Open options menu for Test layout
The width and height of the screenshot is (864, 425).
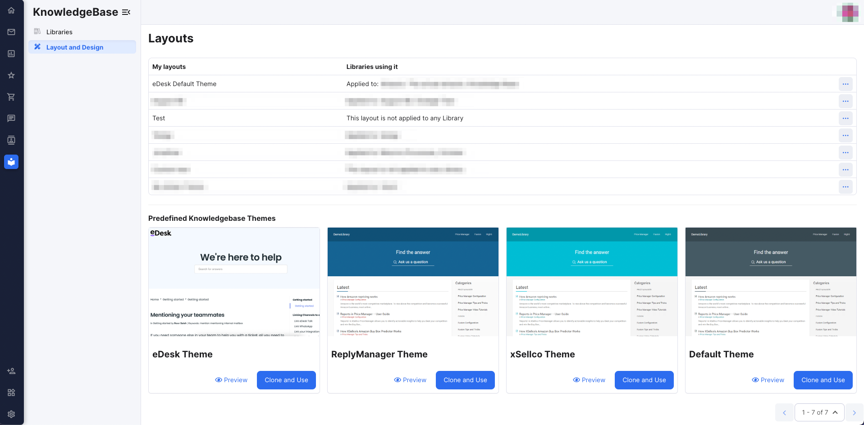point(845,118)
